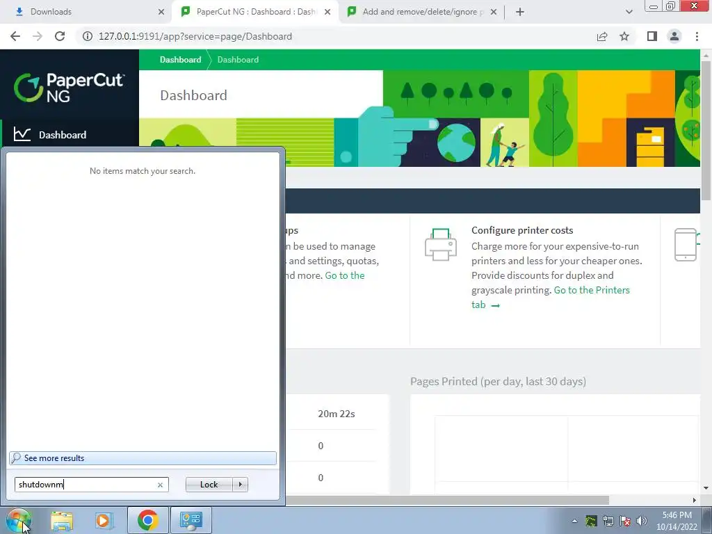Open the volume speaker icon
712x534 pixels.
(642, 521)
